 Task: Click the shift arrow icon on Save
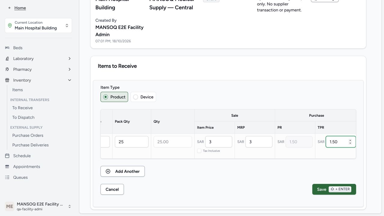coord(332,189)
